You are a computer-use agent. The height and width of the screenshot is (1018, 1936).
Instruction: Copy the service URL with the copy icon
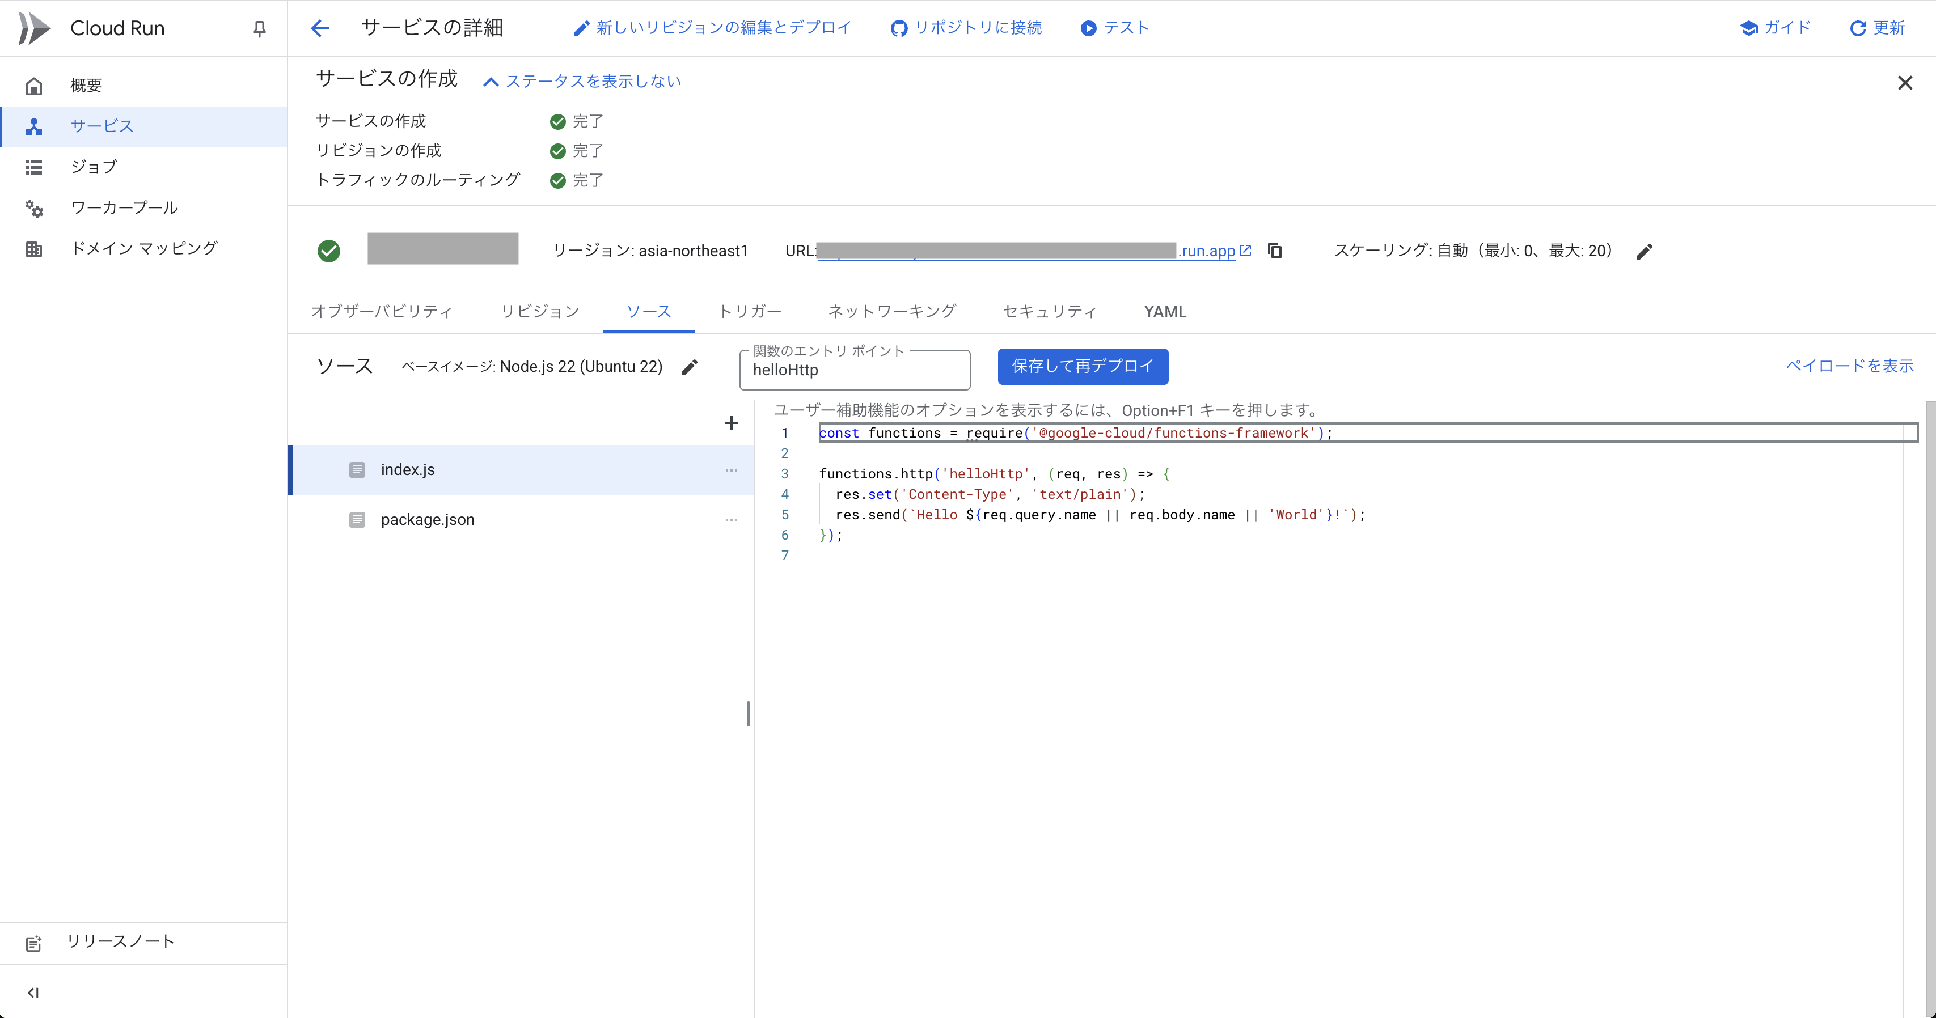(1275, 251)
